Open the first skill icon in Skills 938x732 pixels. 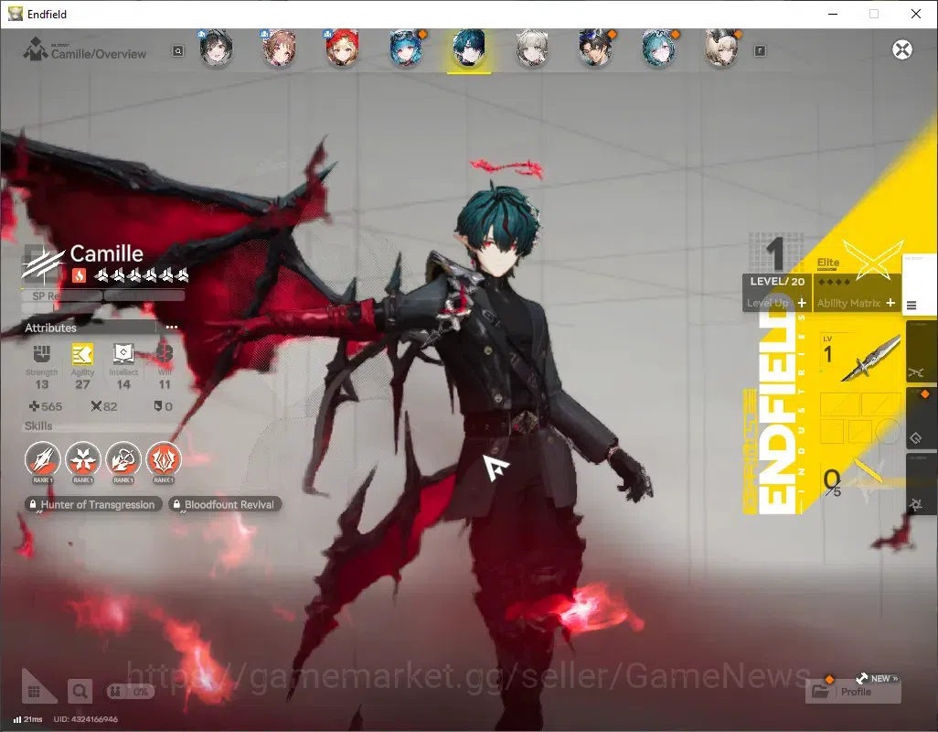coord(42,459)
